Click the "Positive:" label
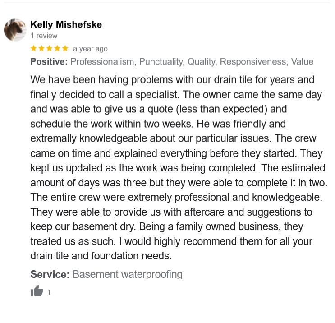The width and height of the screenshot is (335, 323). coord(49,61)
